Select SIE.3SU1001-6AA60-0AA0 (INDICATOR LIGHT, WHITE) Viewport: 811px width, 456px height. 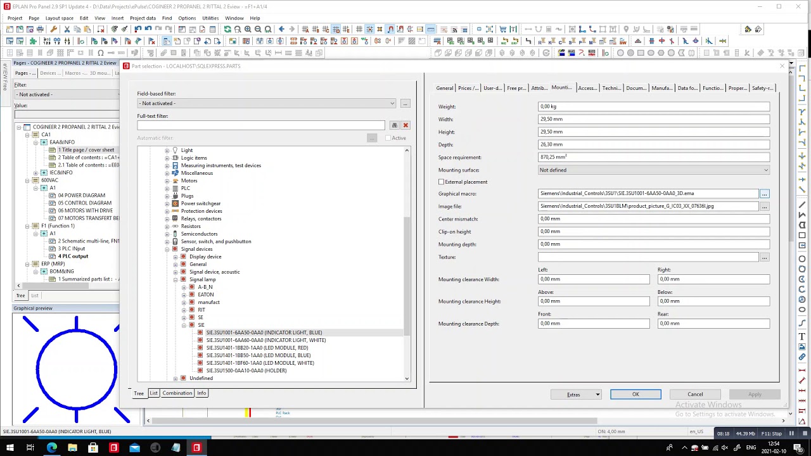click(266, 340)
